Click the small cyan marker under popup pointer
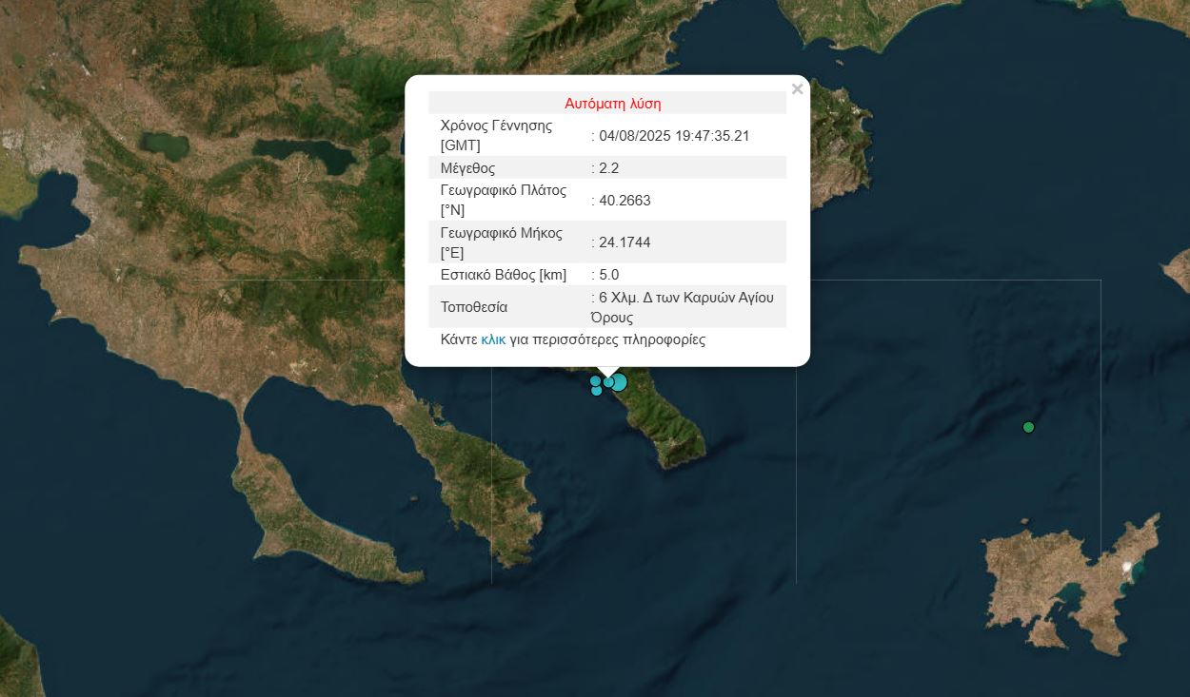 pyautogui.click(x=608, y=382)
